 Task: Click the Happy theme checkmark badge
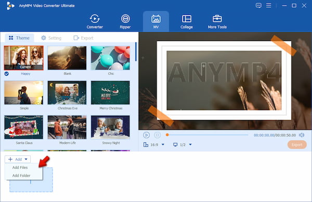point(6,74)
